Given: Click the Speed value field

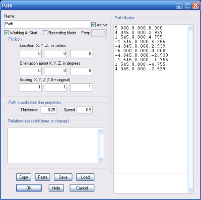Looking at the screenshot, I should 85,110.
